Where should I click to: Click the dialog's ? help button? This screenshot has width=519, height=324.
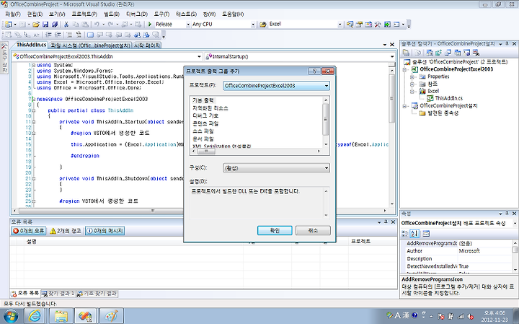314,71
